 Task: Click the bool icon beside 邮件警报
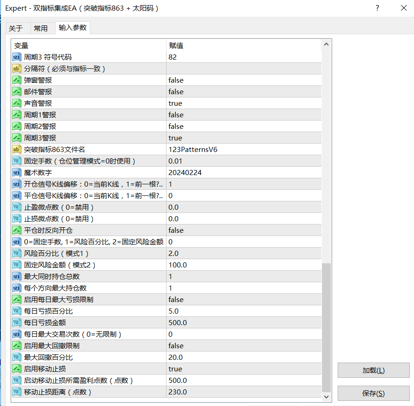coord(16,92)
